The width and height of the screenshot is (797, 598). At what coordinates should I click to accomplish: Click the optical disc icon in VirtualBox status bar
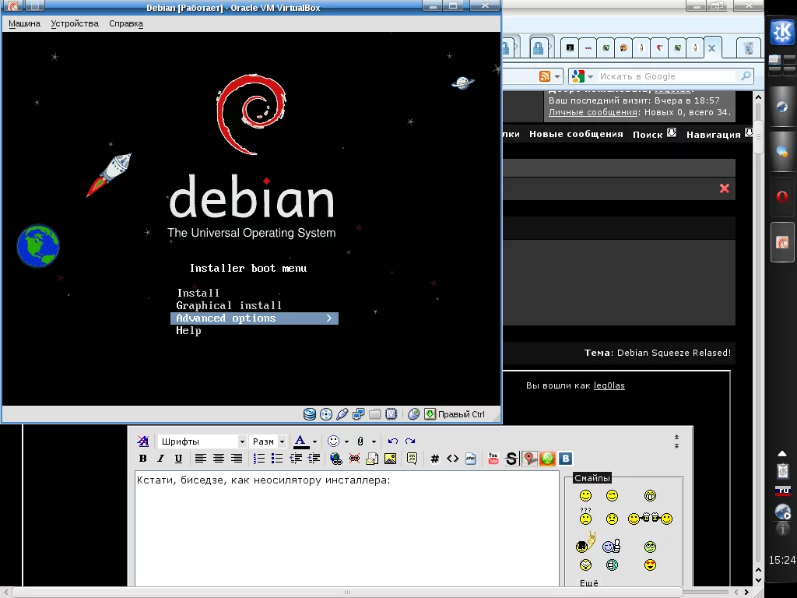[326, 414]
